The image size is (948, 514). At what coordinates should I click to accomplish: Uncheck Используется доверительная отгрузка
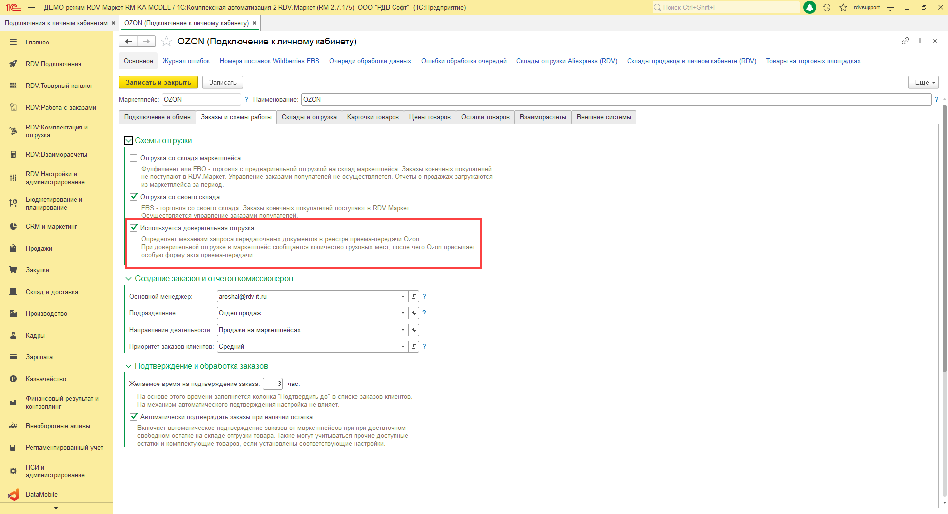[x=134, y=228]
